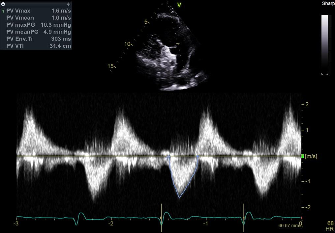Click the HR 68 heart rate readout
This screenshot has width=335, height=233.
click(330, 226)
